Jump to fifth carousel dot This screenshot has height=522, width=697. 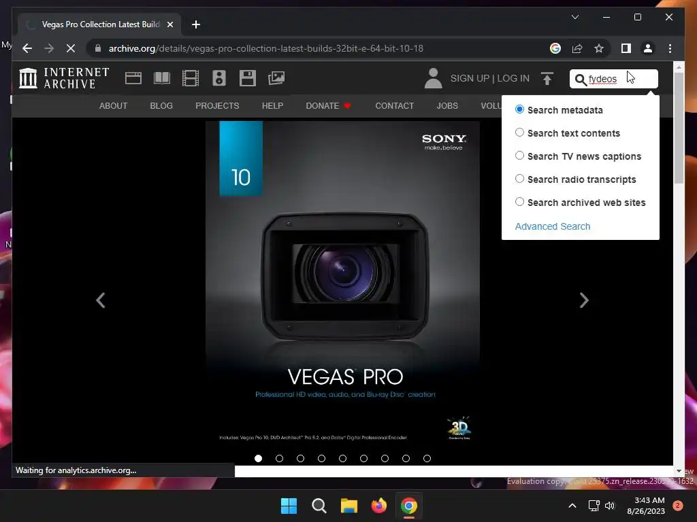[343, 459]
